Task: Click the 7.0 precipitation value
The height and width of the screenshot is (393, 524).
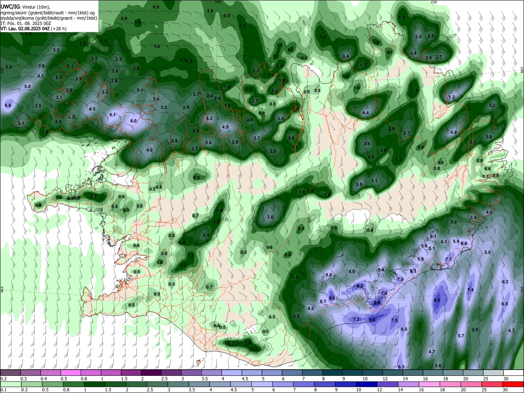Action: pyautogui.click(x=400, y=280)
